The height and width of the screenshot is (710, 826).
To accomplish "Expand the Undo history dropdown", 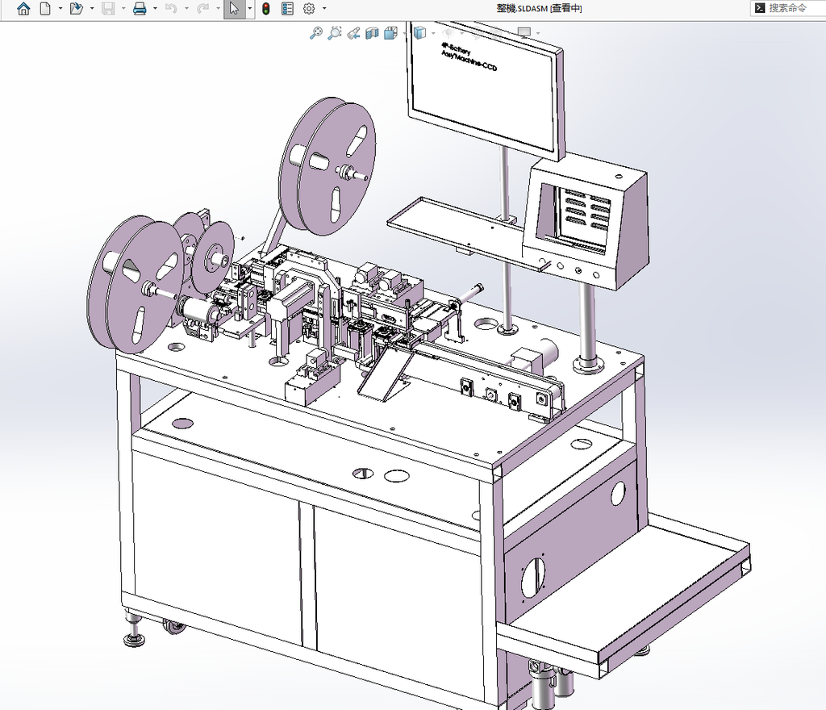I will pos(186,8).
